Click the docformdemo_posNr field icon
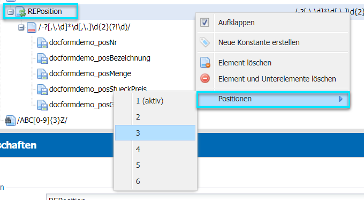 coord(42,43)
